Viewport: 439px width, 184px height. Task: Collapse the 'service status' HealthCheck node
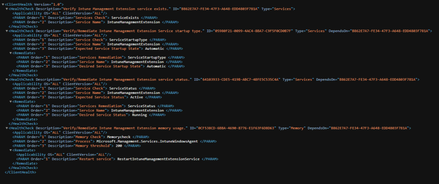pyautogui.click(x=6, y=79)
